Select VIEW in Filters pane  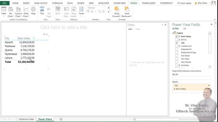(x=130, y=29)
